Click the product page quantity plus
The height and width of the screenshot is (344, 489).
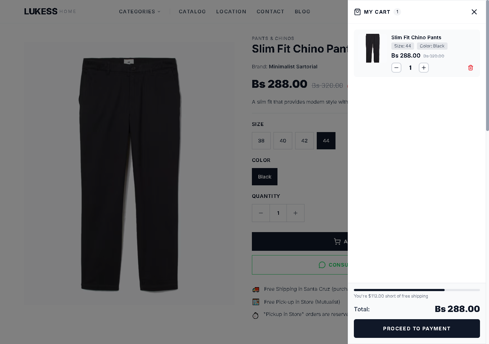tap(295, 213)
